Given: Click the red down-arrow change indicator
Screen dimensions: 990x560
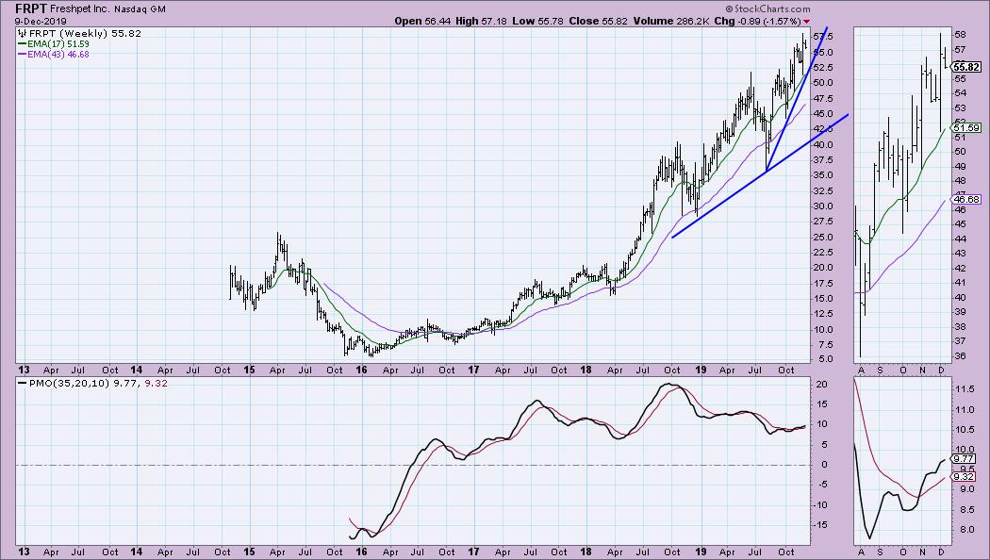Looking at the screenshot, I should (806, 22).
